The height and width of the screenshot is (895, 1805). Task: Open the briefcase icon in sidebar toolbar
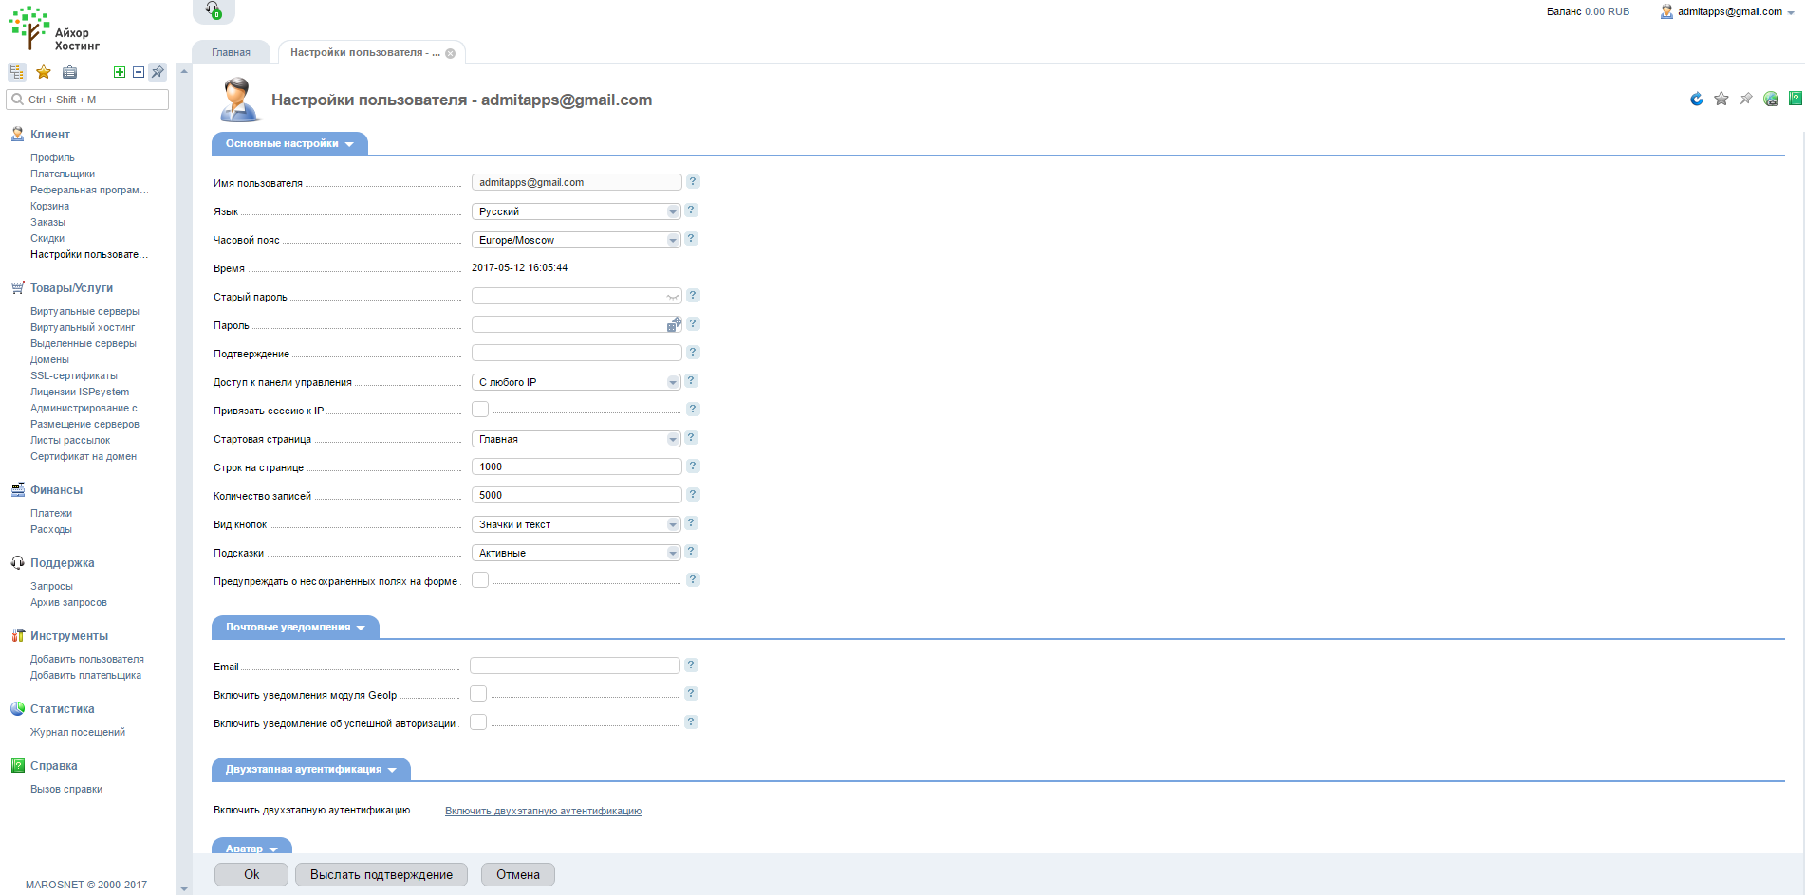tap(69, 72)
